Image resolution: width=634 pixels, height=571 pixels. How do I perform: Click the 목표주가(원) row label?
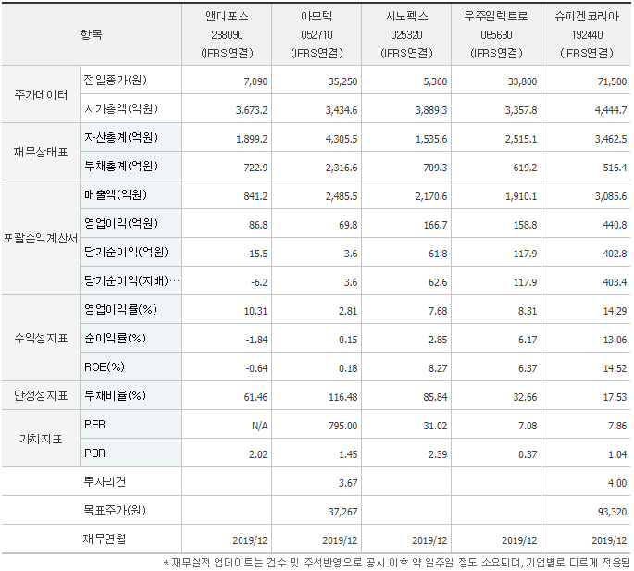[x=115, y=510]
